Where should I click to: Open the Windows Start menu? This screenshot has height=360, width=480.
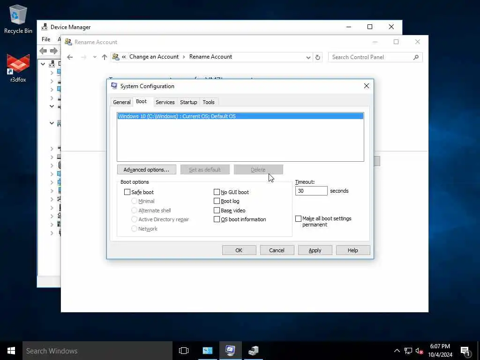11,351
